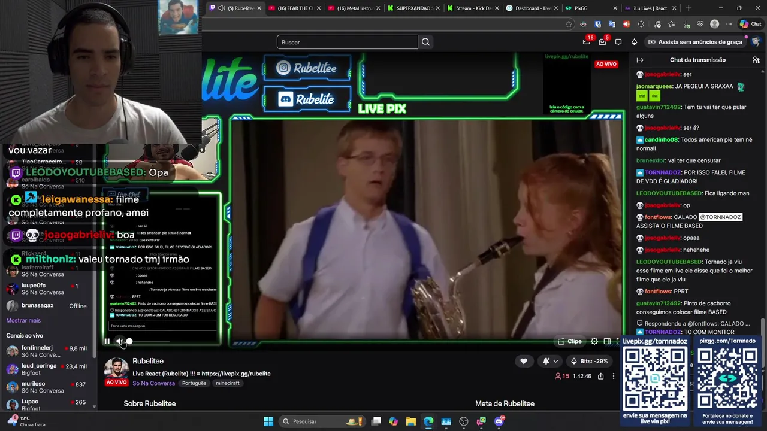Open a new browser tab
Image resolution: width=767 pixels, height=431 pixels.
tap(689, 8)
